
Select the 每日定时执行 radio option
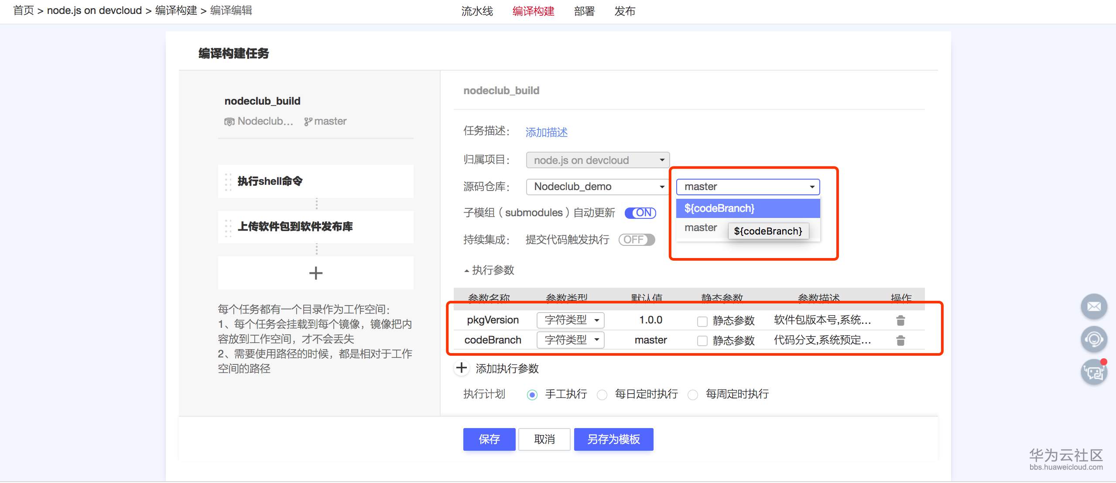click(603, 395)
